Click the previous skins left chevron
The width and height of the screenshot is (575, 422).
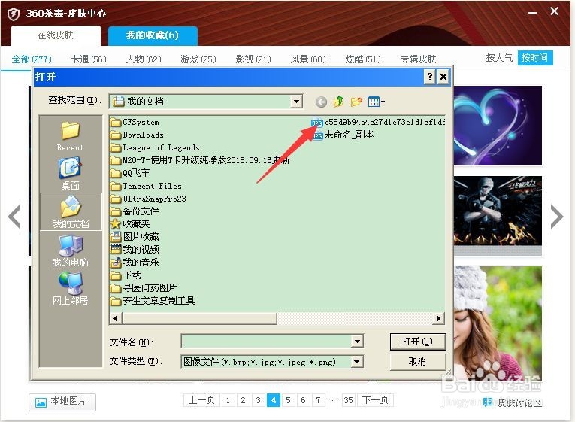click(15, 217)
